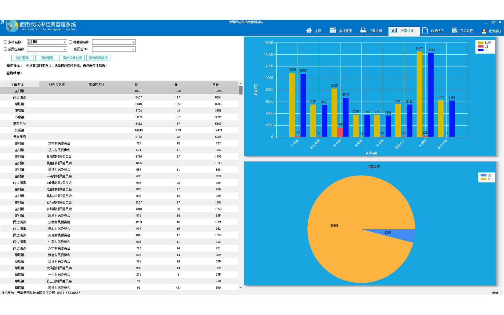This screenshot has width=504, height=315.
Task: Open the 成图区名称 dropdown
Action: (x=47, y=49)
